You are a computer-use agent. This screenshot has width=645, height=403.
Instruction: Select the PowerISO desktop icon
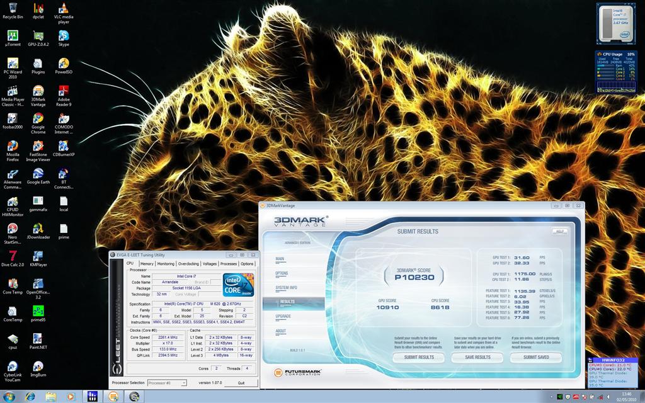point(64,65)
